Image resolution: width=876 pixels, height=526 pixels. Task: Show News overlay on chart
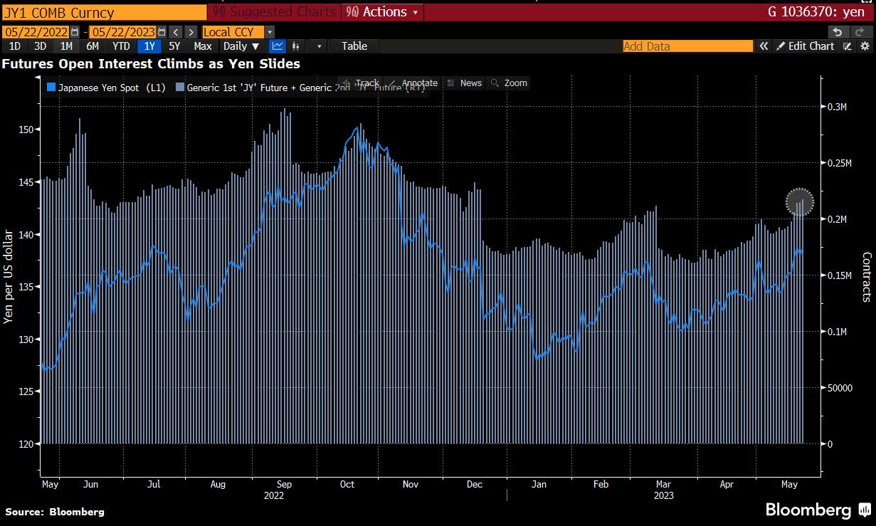465,83
